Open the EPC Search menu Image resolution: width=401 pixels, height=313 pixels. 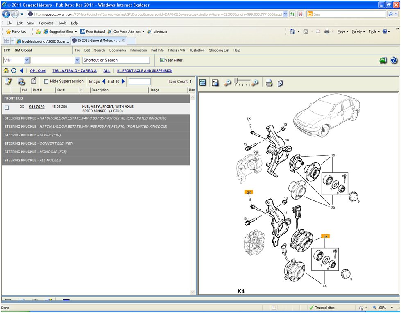pyautogui.click(x=100, y=50)
